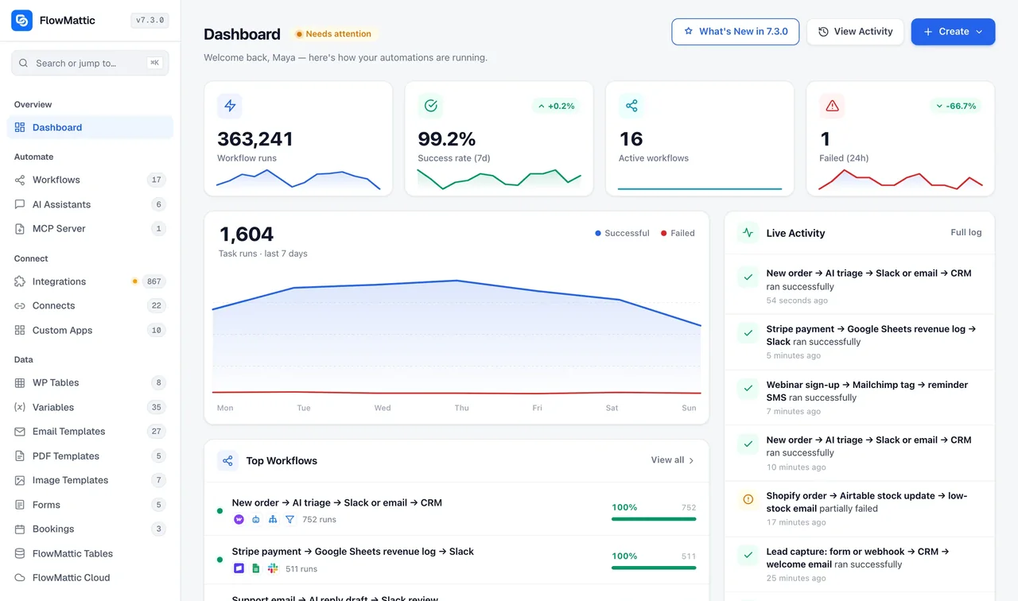Viewport: 1018px width, 601px height.
Task: Open the Create dropdown button
Action: (x=953, y=32)
